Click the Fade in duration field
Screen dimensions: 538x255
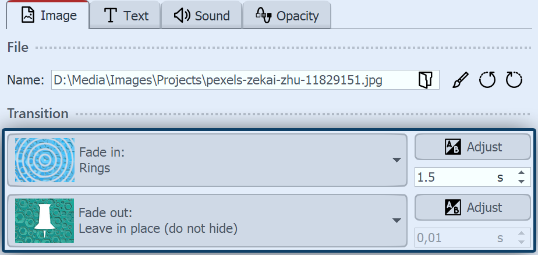tap(454, 178)
